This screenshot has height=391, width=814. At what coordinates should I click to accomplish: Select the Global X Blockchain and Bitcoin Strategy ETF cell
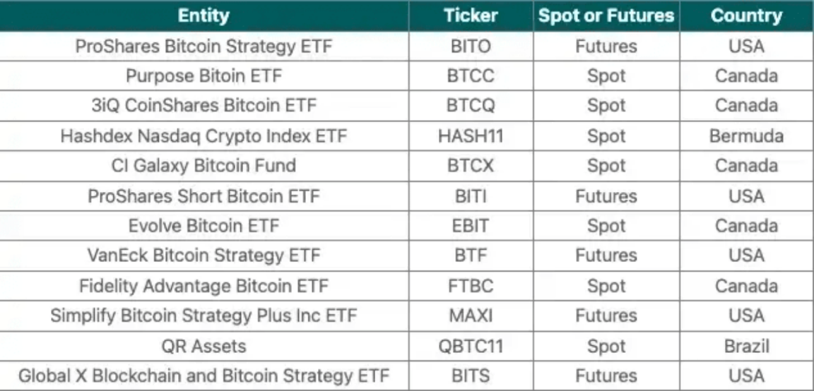click(x=204, y=375)
